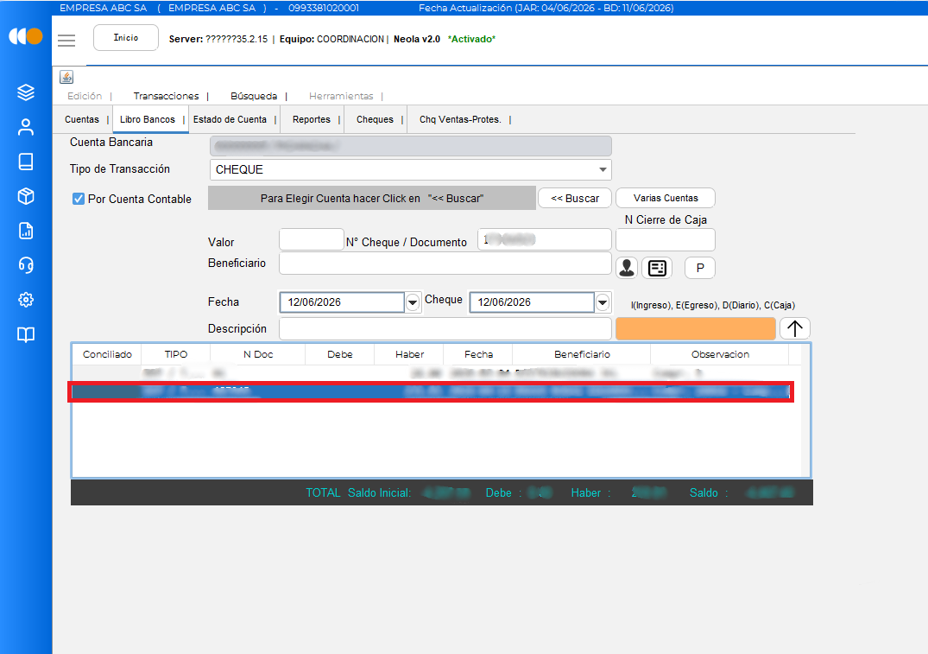Viewport: 928px width, 654px height.
Task: Click the Varias Cuentas button
Action: tap(666, 198)
